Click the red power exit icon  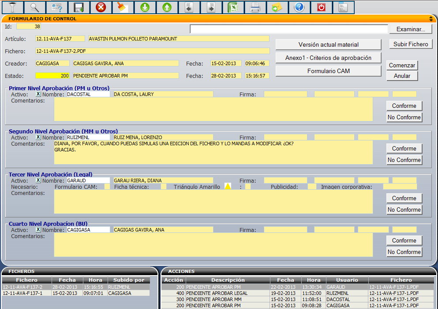(x=322, y=7)
